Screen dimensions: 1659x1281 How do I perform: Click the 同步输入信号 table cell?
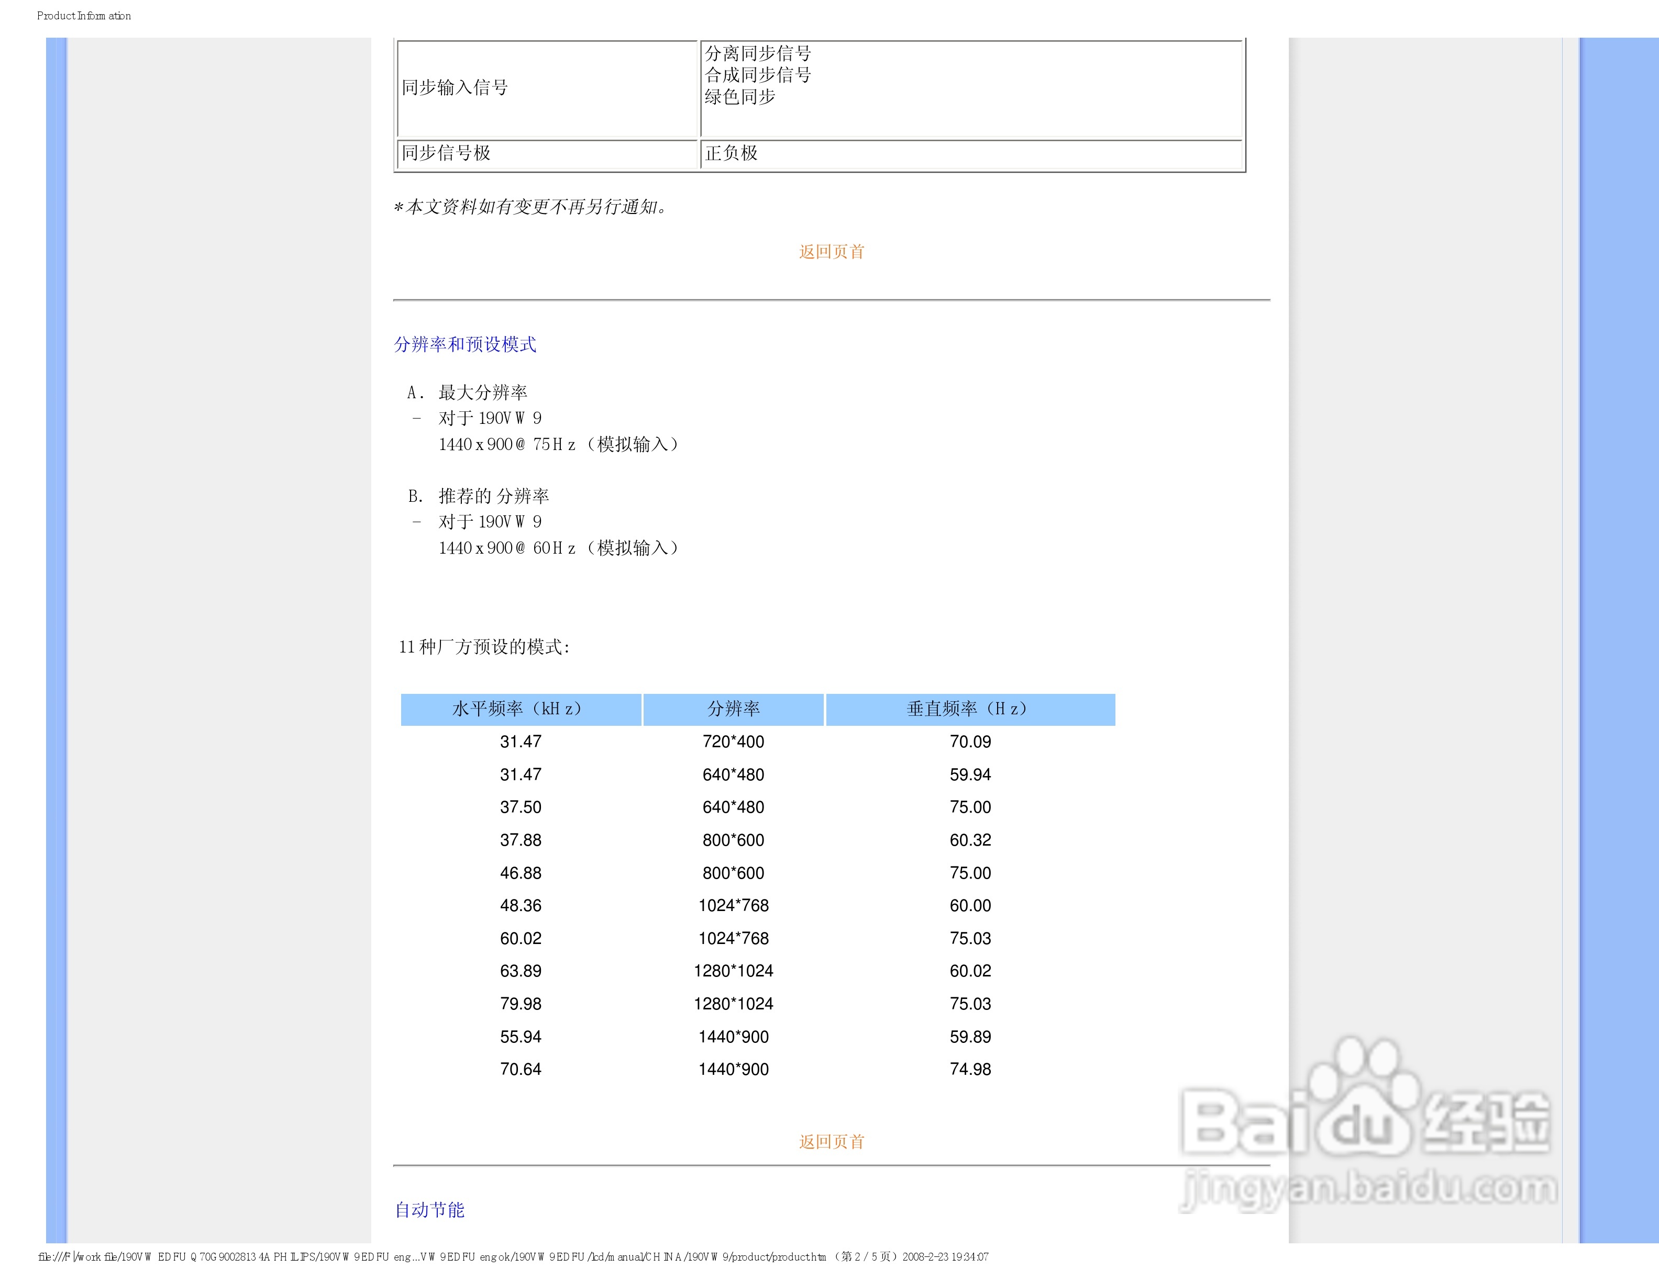[x=454, y=88]
